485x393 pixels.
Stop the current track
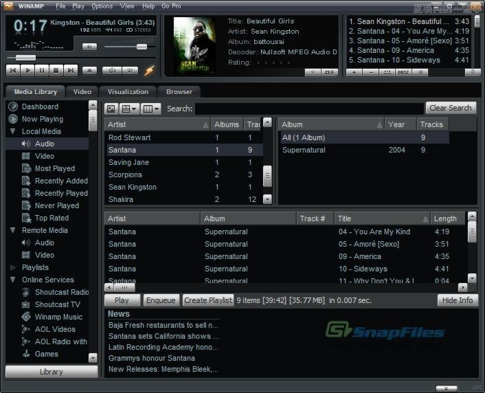pyautogui.click(x=56, y=70)
